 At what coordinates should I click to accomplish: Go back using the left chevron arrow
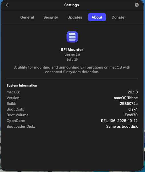(7, 5)
